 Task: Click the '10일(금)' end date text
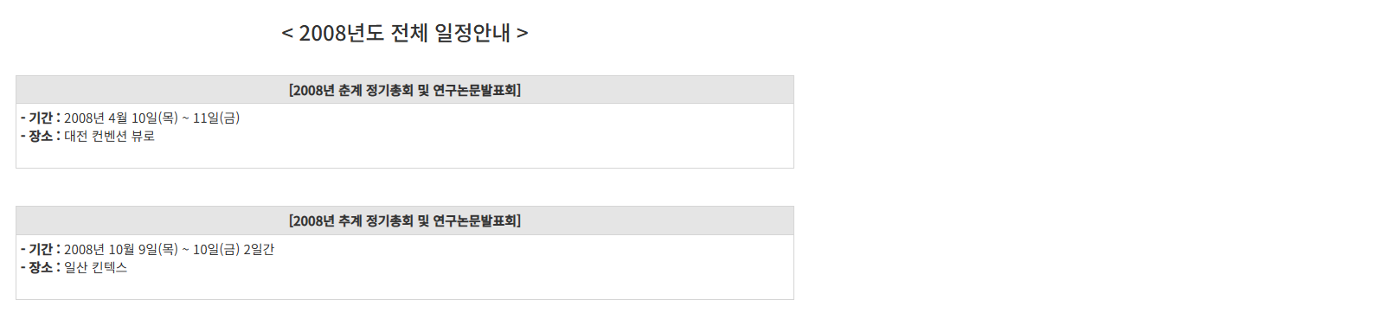tap(216, 249)
